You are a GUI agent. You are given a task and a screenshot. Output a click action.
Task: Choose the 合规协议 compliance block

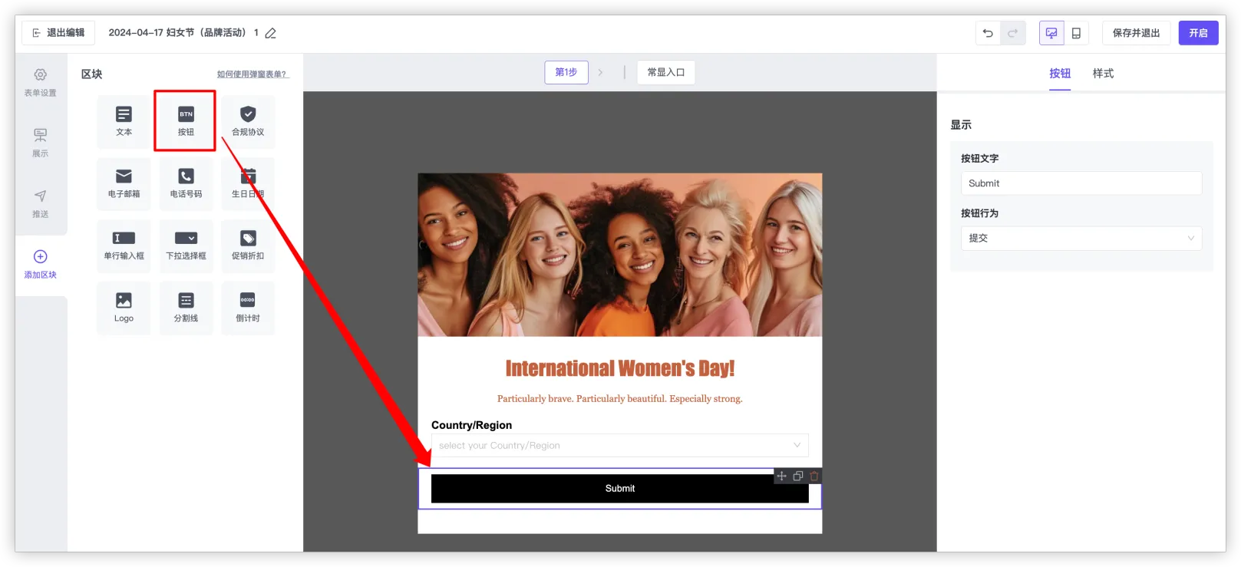pos(248,121)
